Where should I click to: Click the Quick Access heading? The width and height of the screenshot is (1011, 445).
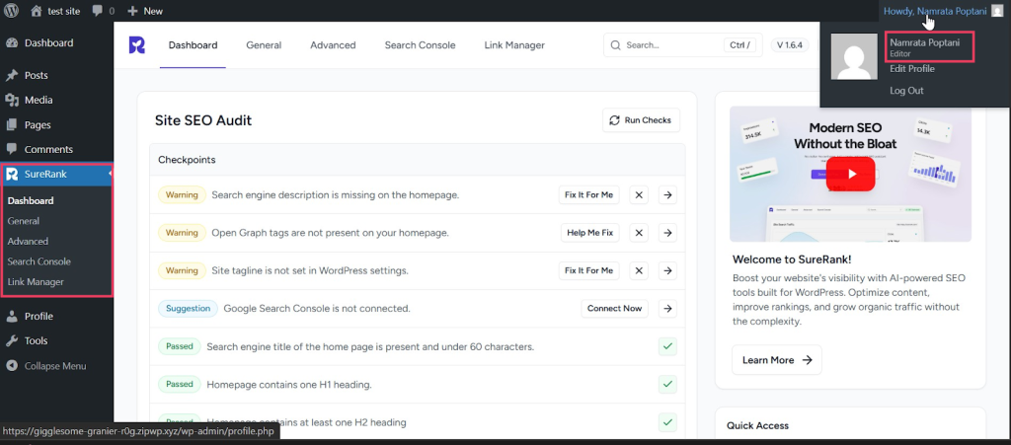pyautogui.click(x=757, y=425)
